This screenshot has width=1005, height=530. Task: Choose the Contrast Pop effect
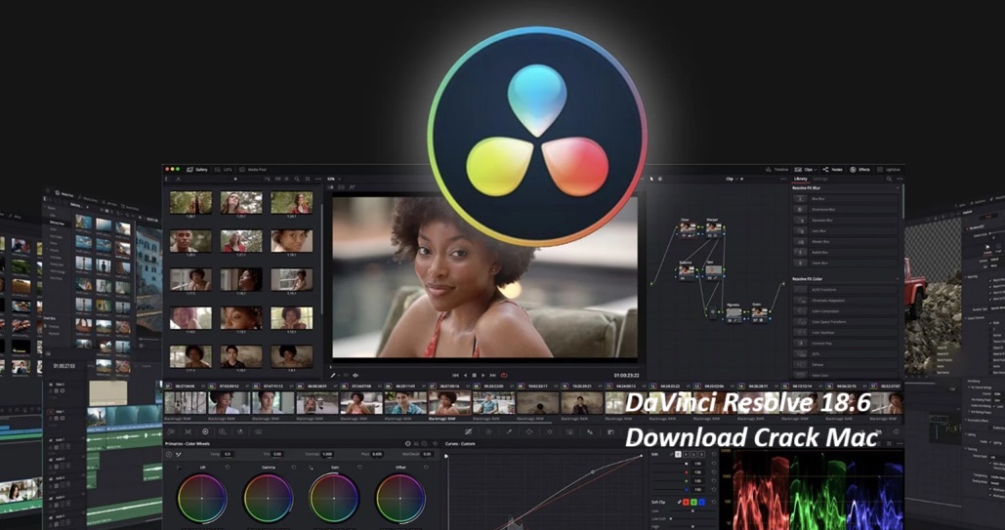tap(846, 343)
